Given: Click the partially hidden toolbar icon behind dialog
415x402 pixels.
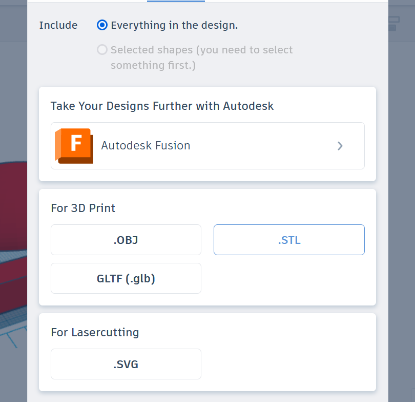Looking at the screenshot, I should 395,24.
